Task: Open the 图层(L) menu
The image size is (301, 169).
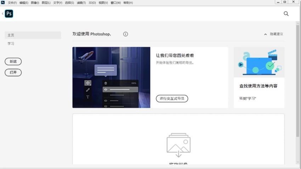Action: (46, 3)
